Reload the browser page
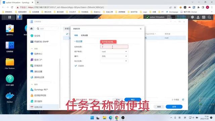Image resolution: width=215 pixels, height=121 pixels. (12, 7)
